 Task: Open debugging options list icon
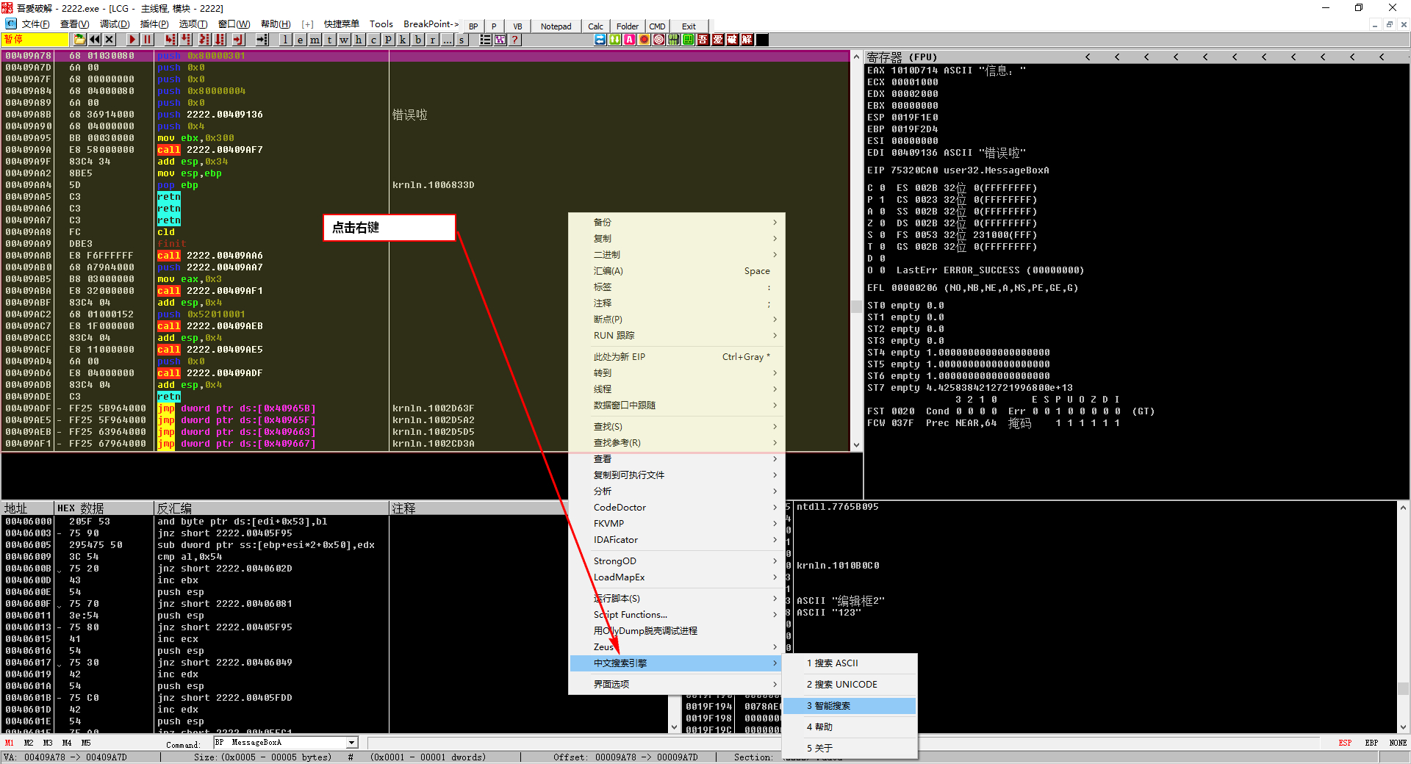tap(486, 40)
